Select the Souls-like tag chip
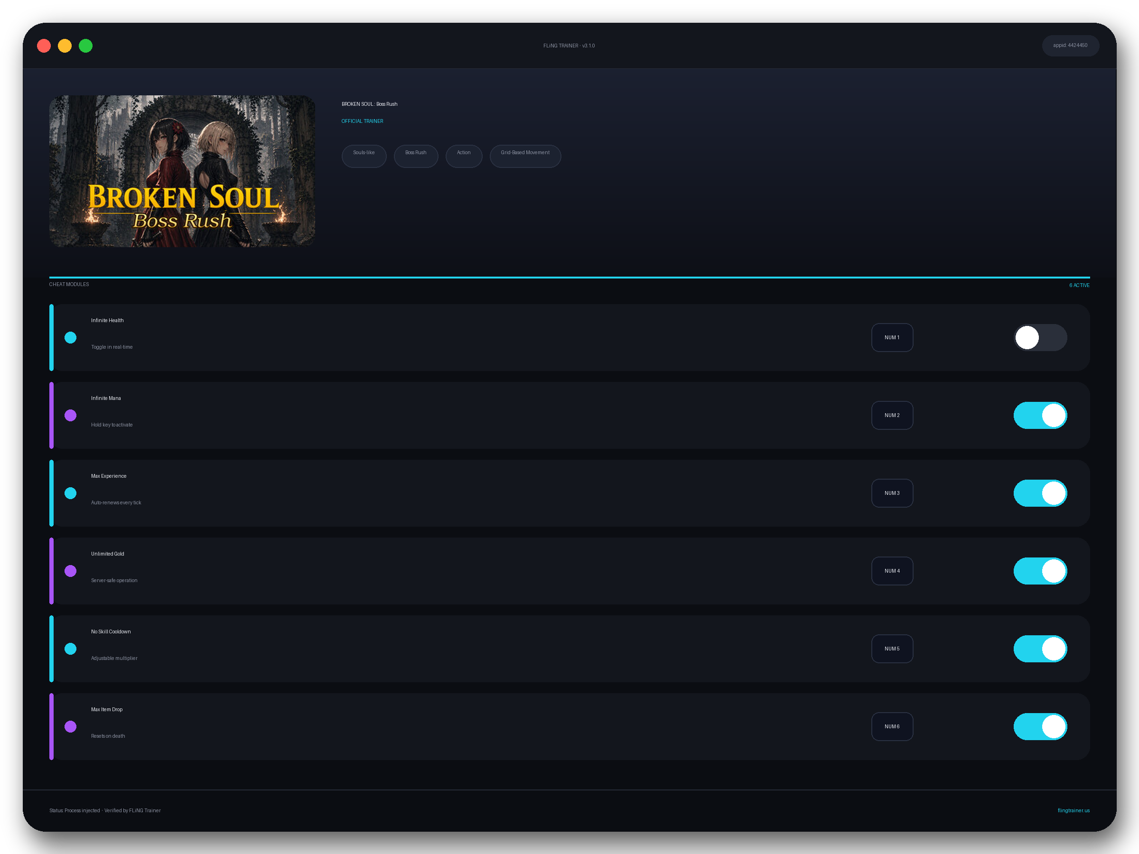Screen dimensions: 1139x854 point(364,156)
